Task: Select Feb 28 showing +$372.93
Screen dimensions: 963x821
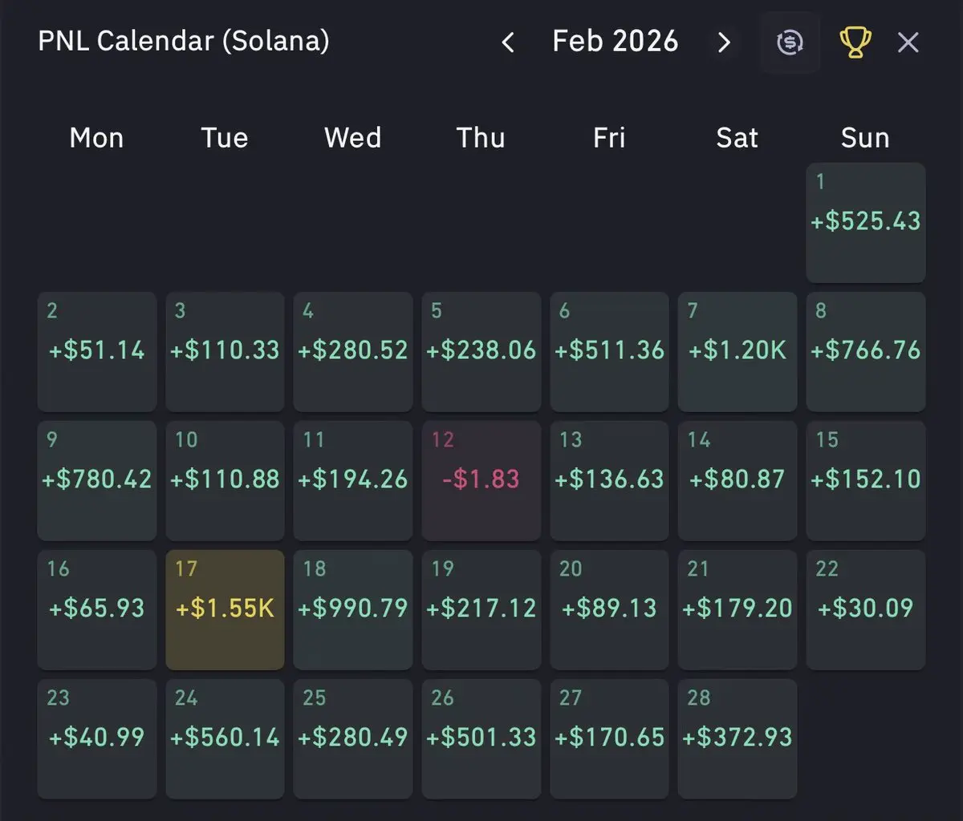Action: [x=737, y=738]
